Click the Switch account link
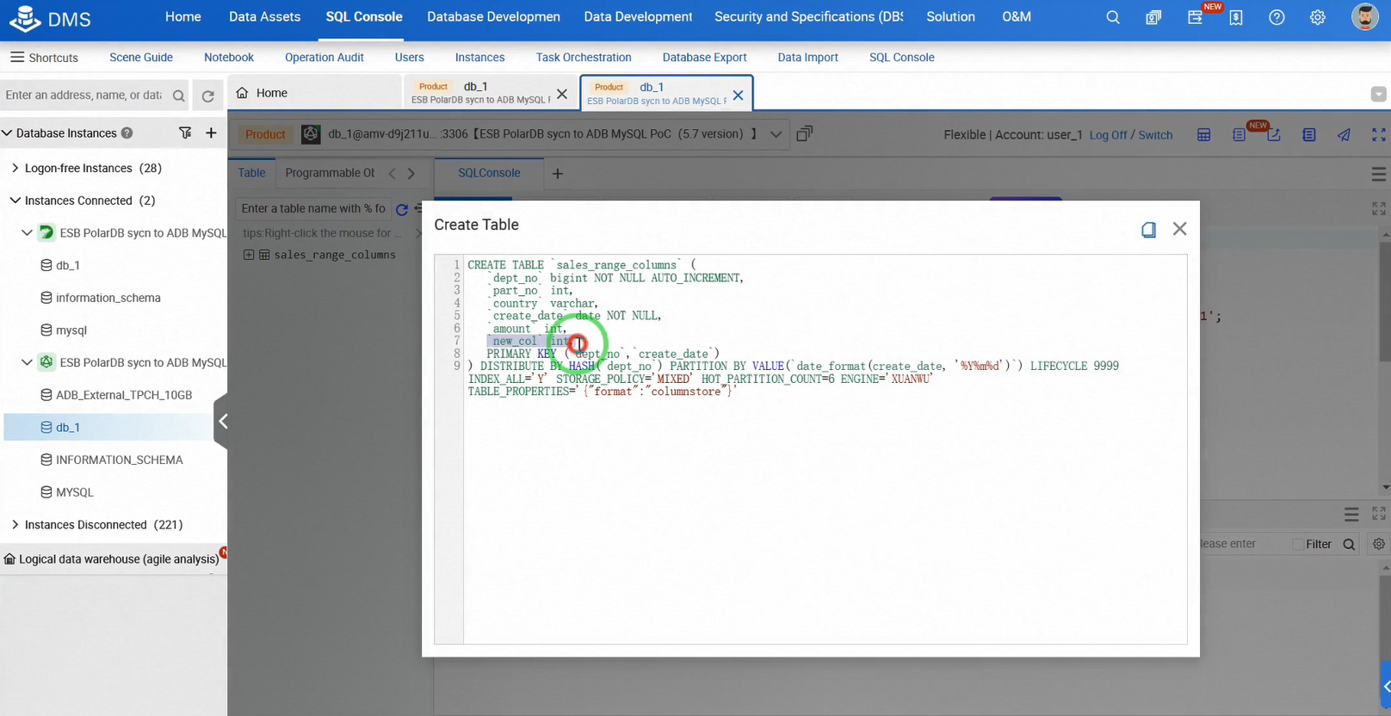The image size is (1391, 716). (x=1155, y=135)
